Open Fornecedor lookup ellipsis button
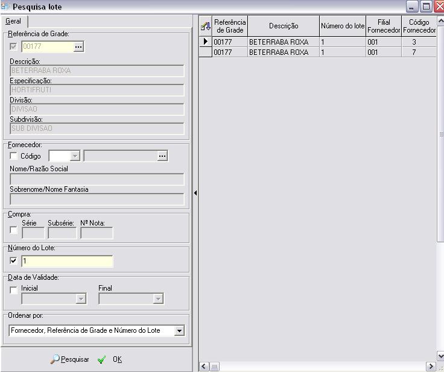Image resolution: width=444 pixels, height=372 pixels. tap(162, 156)
